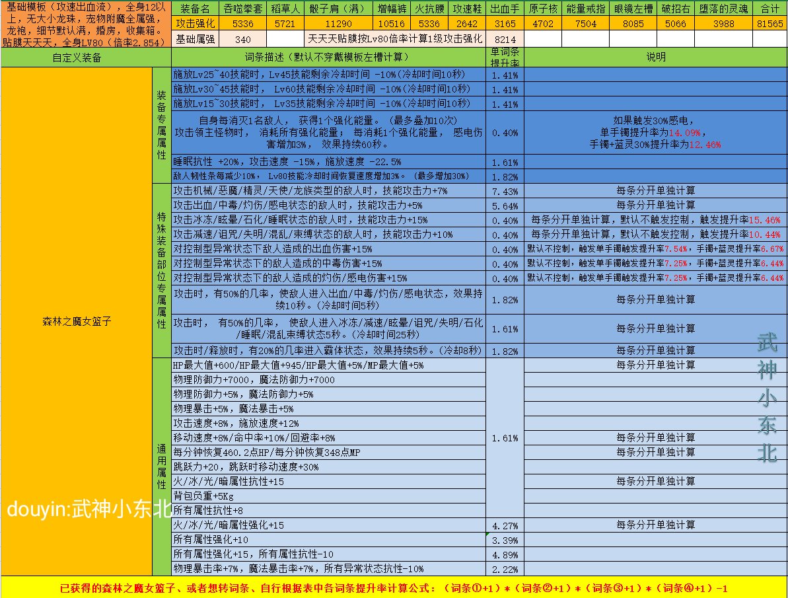Screen dimensions: 788x598
Task: Click the 7.43% rate cell
Action: click(x=505, y=191)
